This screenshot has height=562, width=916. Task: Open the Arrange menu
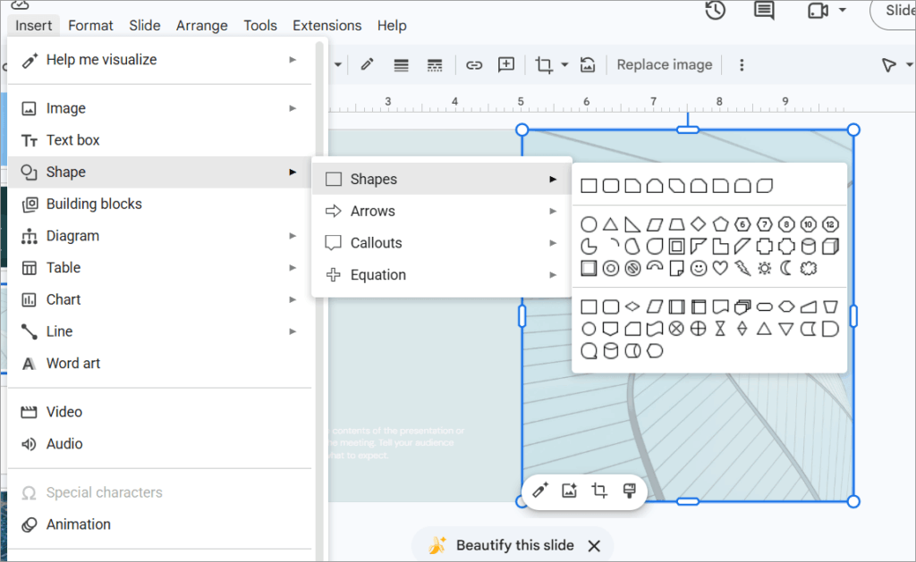(202, 25)
